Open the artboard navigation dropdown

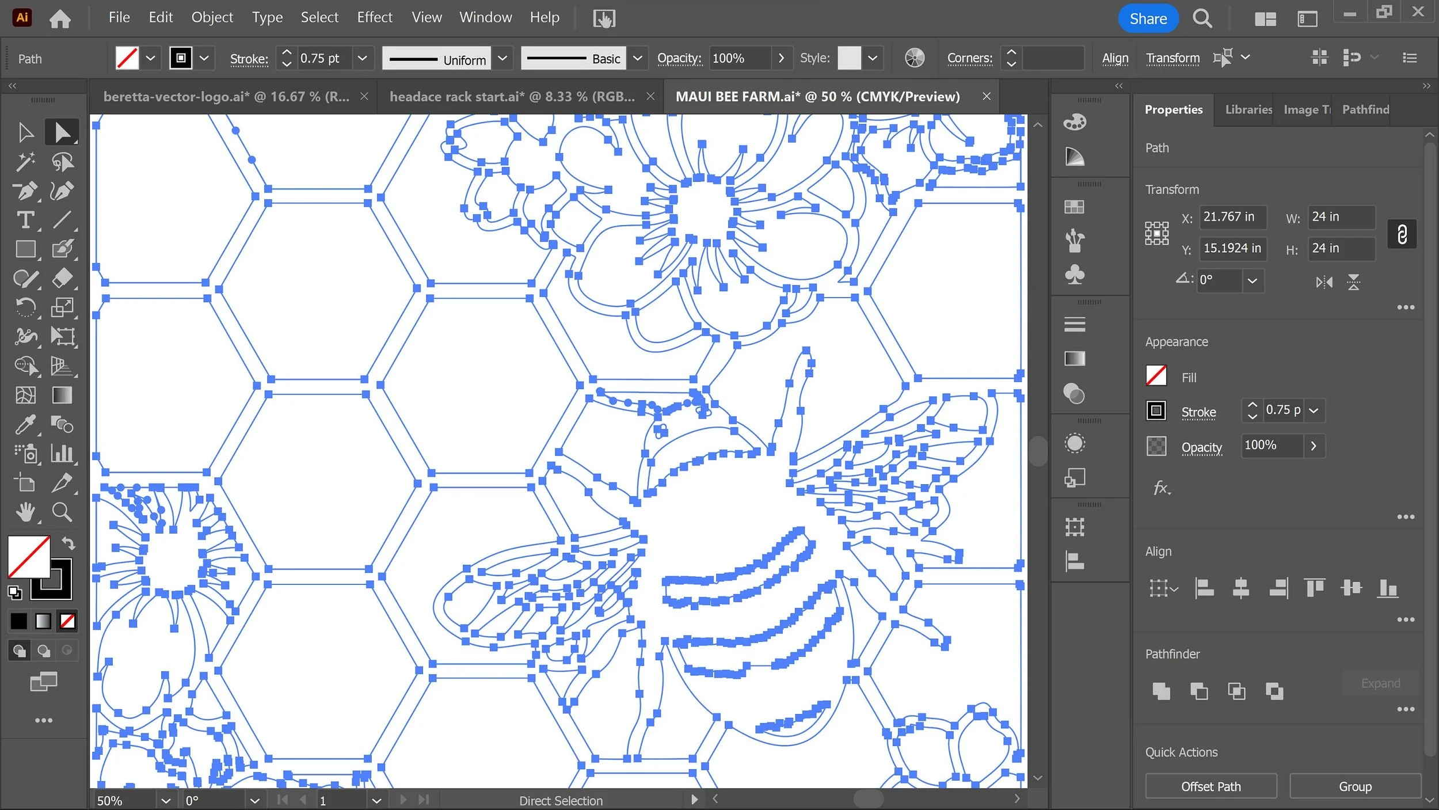click(376, 801)
